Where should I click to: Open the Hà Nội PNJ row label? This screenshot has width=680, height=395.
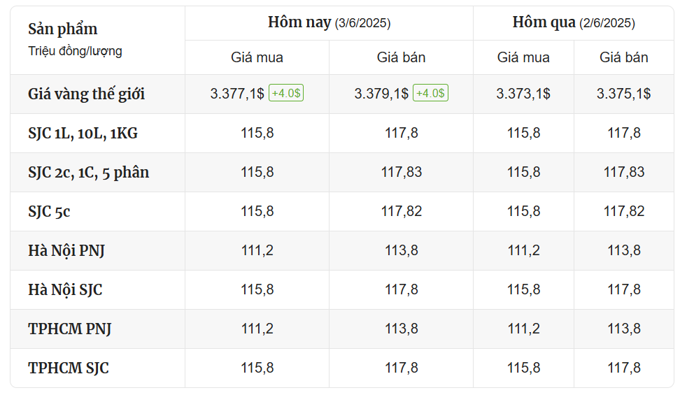66,250
